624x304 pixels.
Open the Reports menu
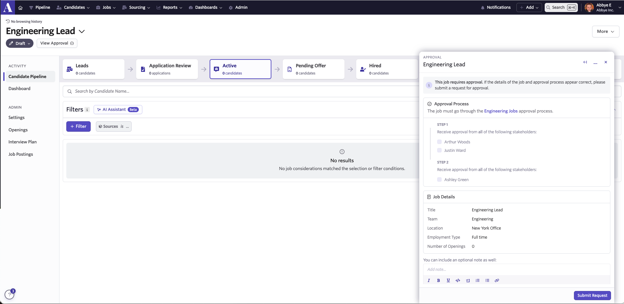point(169,7)
